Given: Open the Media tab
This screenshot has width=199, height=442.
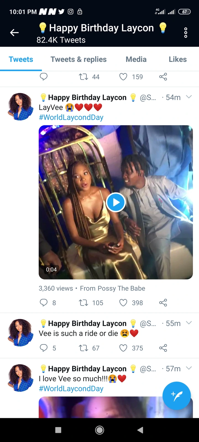Looking at the screenshot, I should point(136,59).
